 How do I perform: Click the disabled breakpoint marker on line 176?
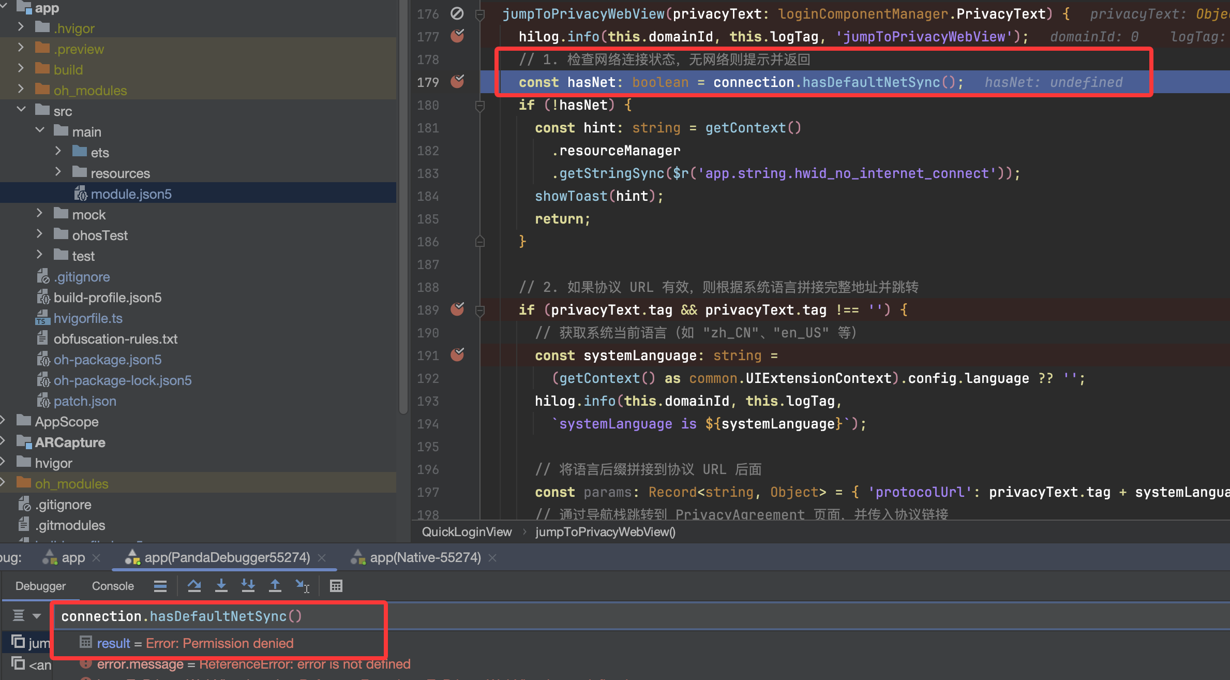coord(457,13)
